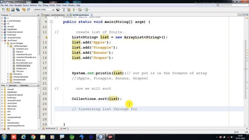Open Internet Explorer from the taskbar
Viewport: 249px width, 140px height.
[x=23, y=137]
